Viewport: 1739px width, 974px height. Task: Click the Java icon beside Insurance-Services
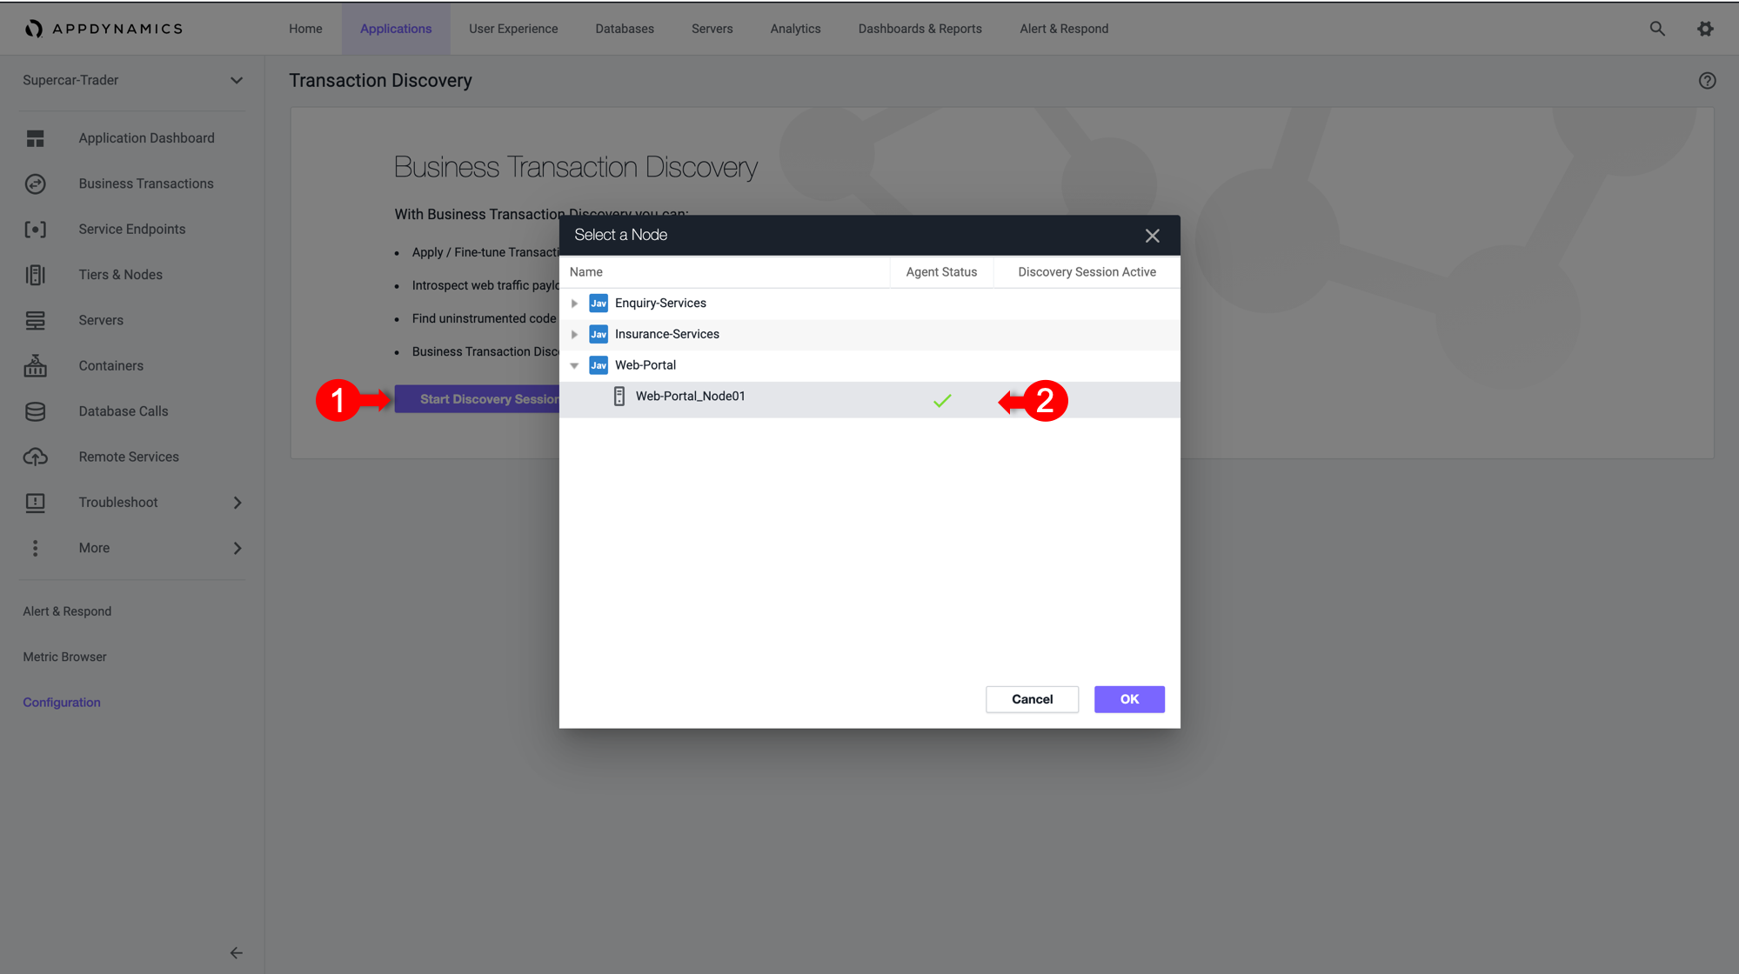coord(599,334)
